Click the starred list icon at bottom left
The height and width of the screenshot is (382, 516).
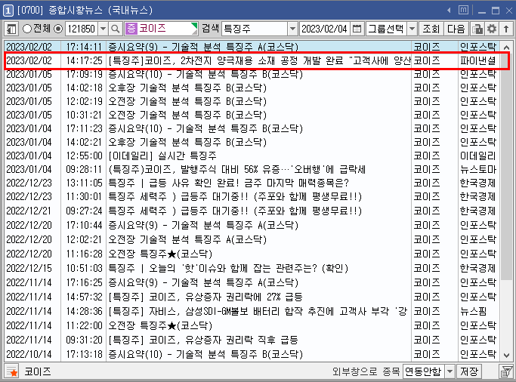[x=12, y=371]
